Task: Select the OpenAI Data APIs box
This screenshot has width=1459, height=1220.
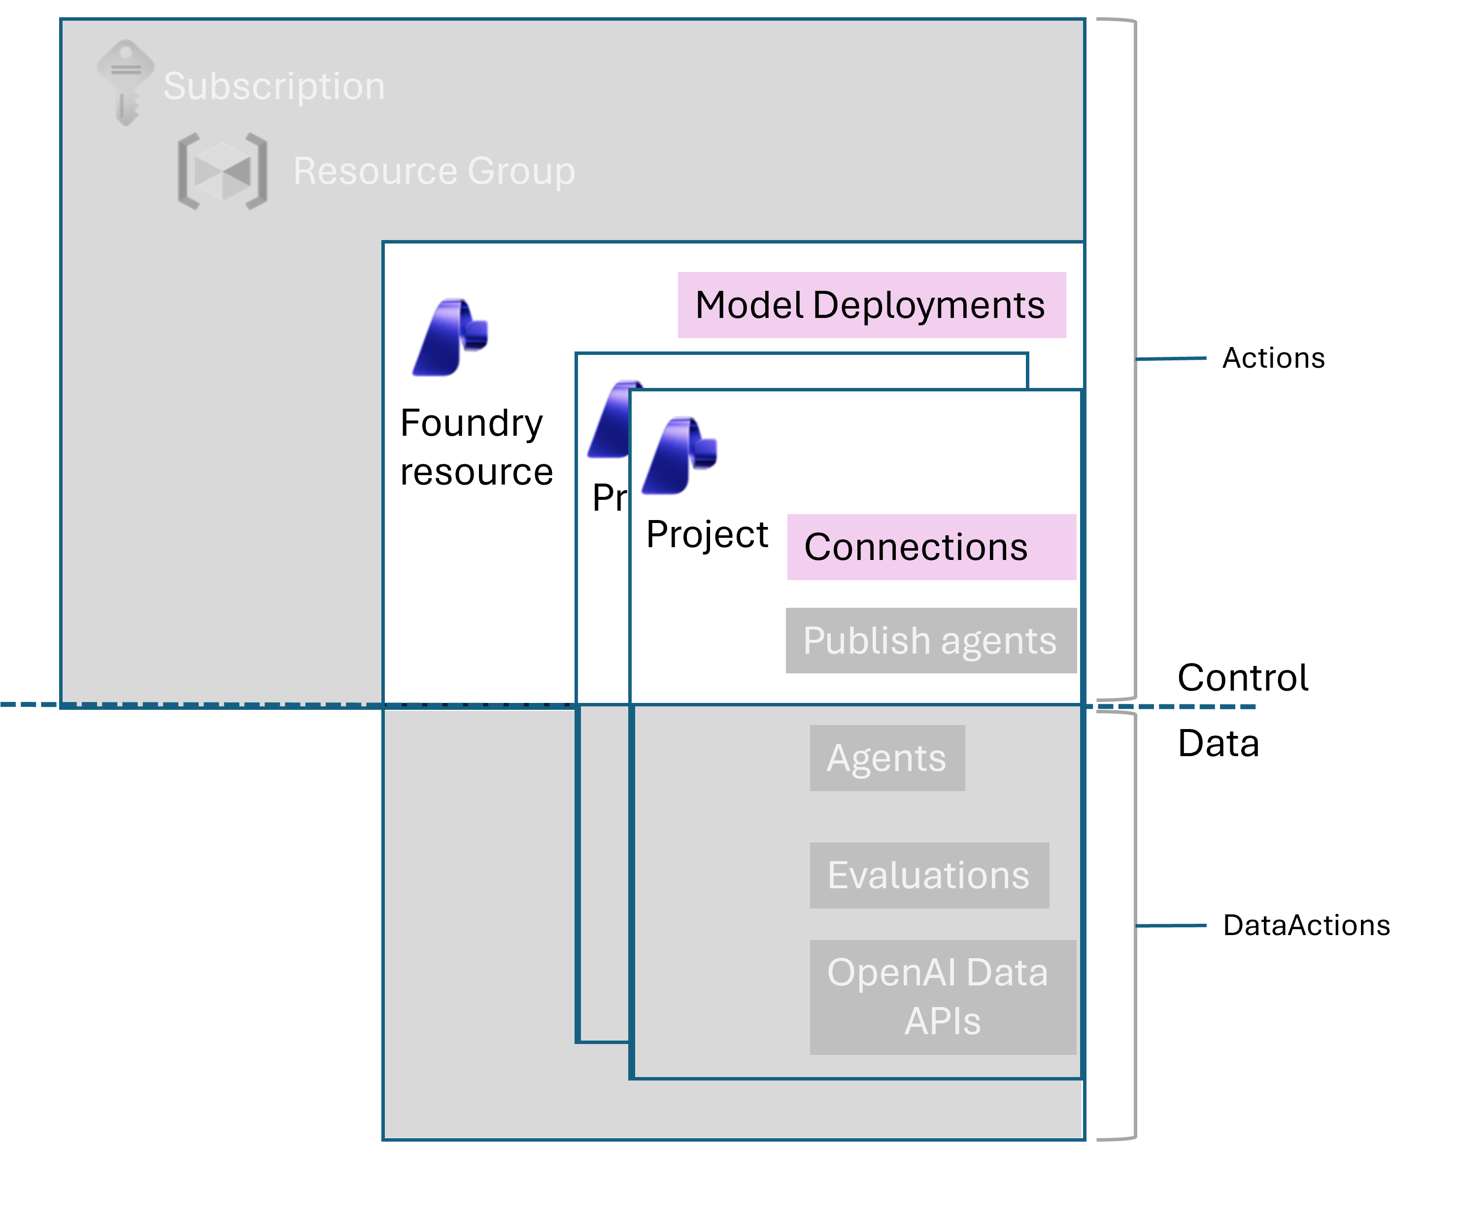Action: (943, 998)
